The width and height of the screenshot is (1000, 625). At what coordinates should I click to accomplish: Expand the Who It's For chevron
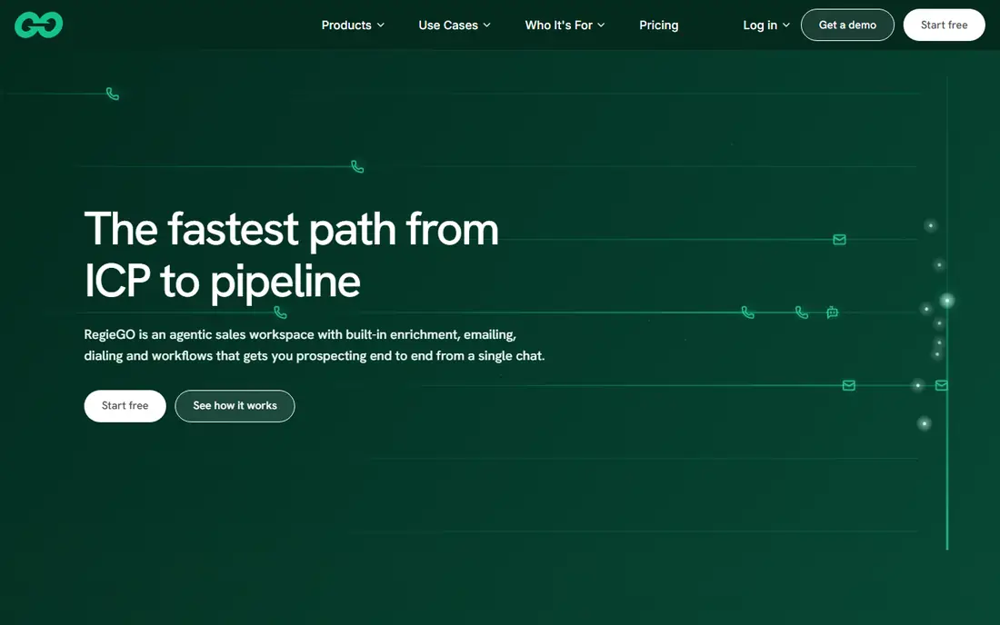601,25
